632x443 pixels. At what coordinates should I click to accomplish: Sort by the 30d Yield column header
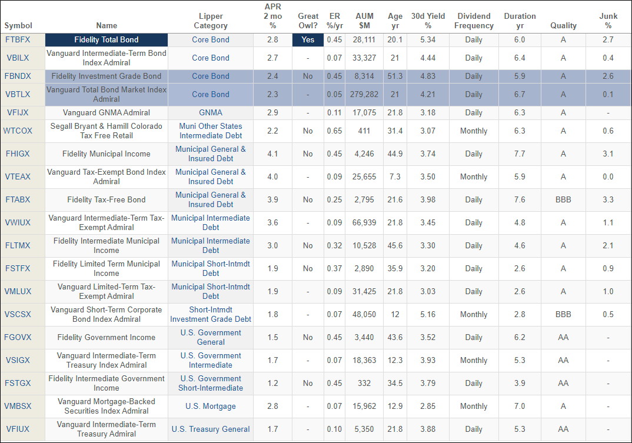[428, 21]
